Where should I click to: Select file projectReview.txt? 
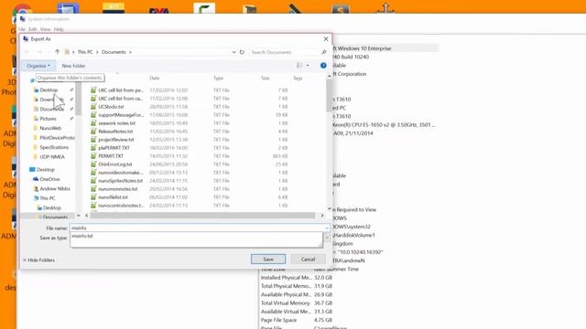116,140
